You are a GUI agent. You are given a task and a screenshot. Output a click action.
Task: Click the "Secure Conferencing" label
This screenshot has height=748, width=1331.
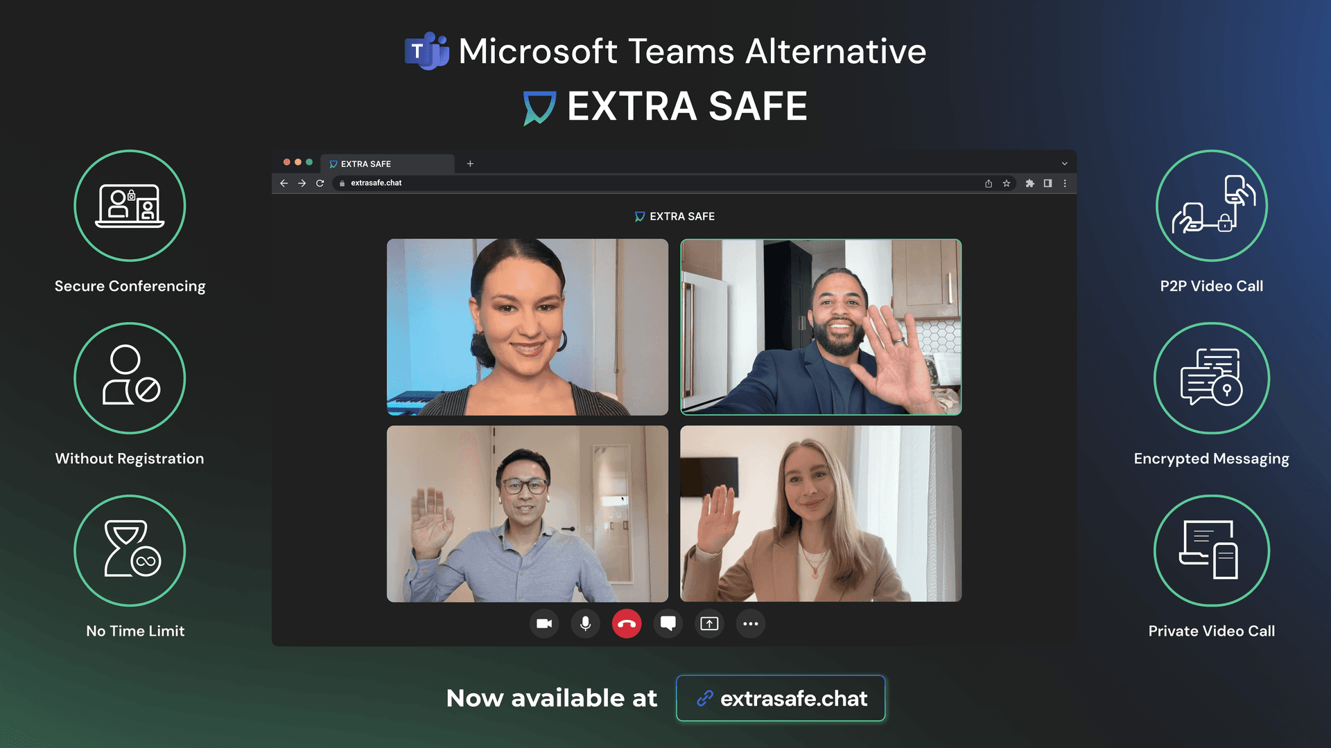coord(130,286)
